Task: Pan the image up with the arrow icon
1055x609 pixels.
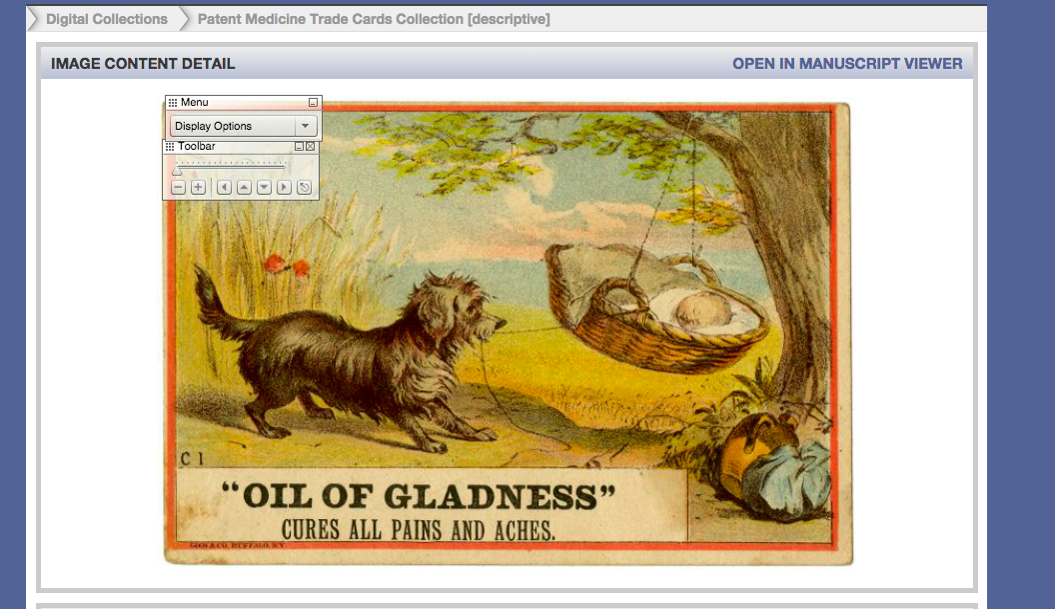Action: pos(244,188)
